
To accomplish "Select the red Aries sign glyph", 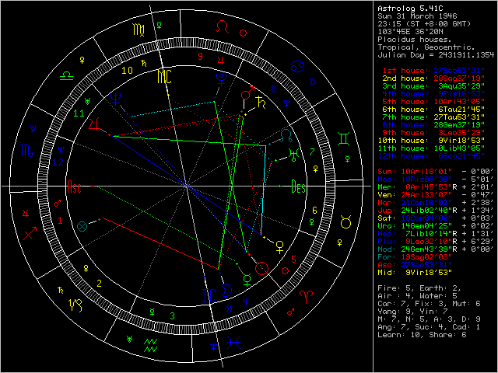I will [x=306, y=297].
